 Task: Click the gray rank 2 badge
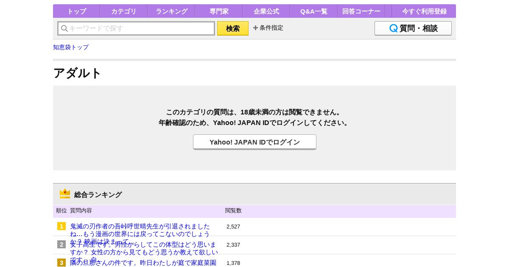click(x=62, y=245)
